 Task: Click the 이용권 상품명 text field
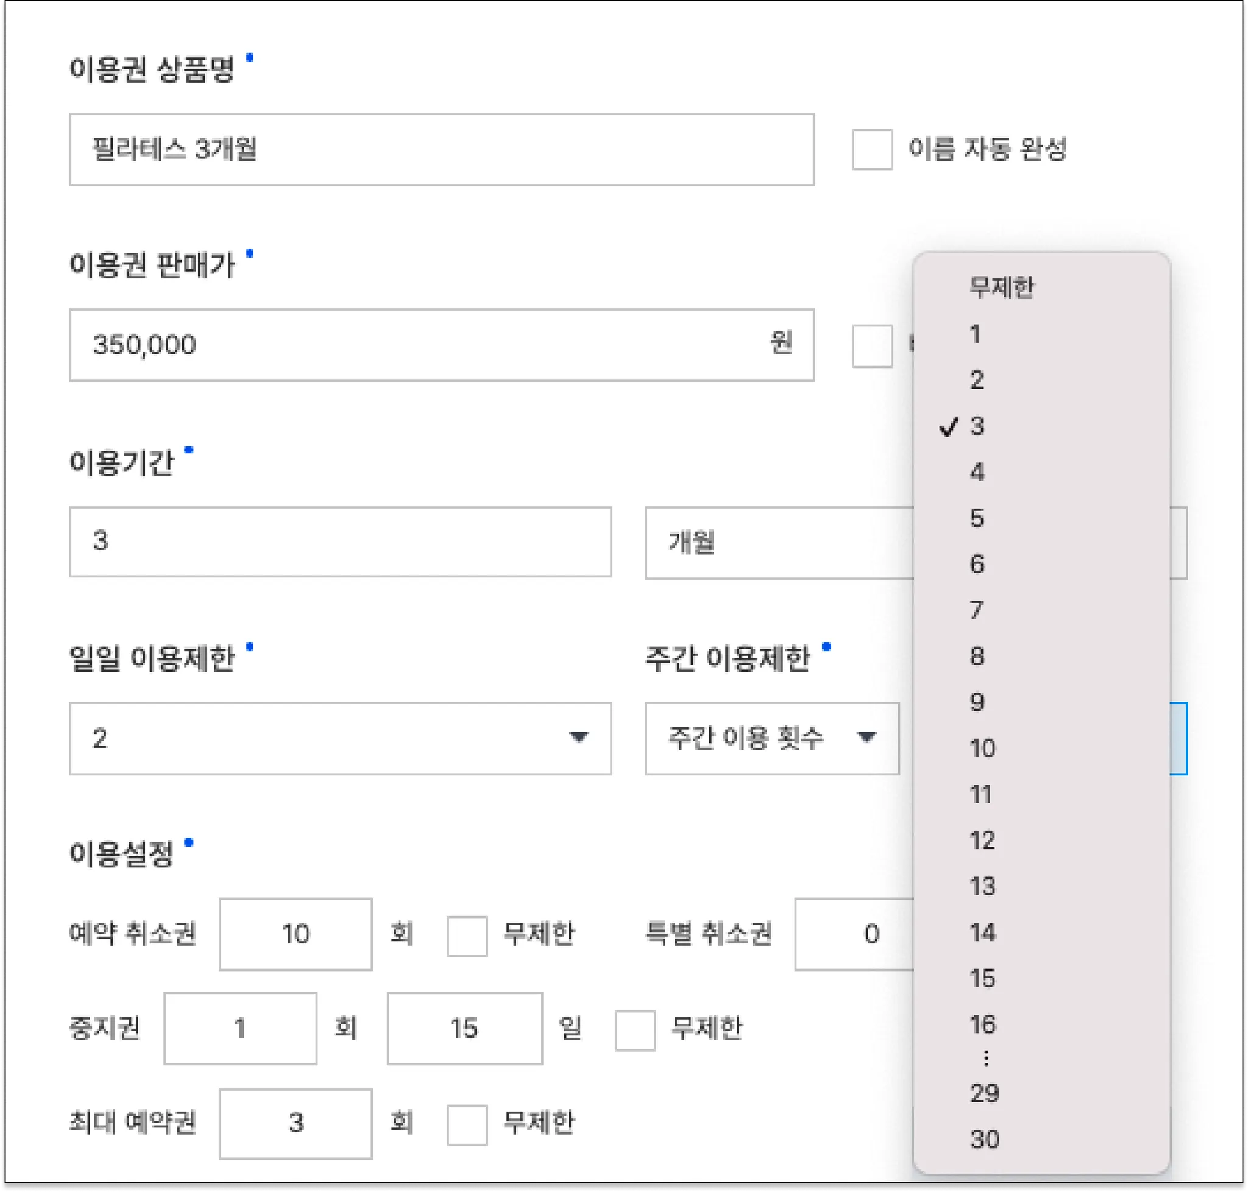(x=441, y=149)
